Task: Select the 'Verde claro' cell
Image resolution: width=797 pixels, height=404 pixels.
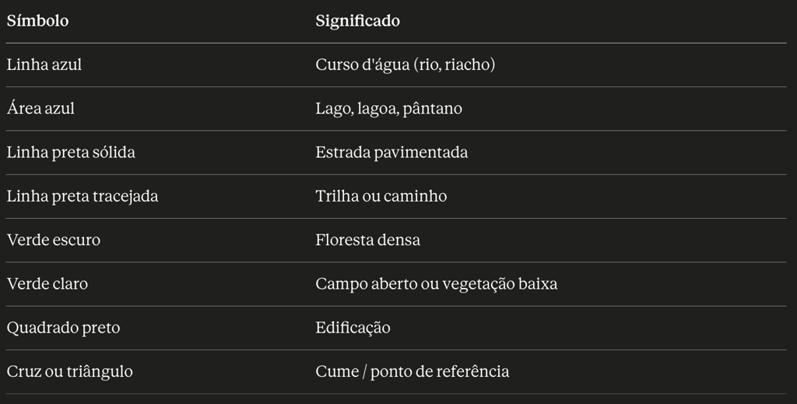Action: [47, 283]
